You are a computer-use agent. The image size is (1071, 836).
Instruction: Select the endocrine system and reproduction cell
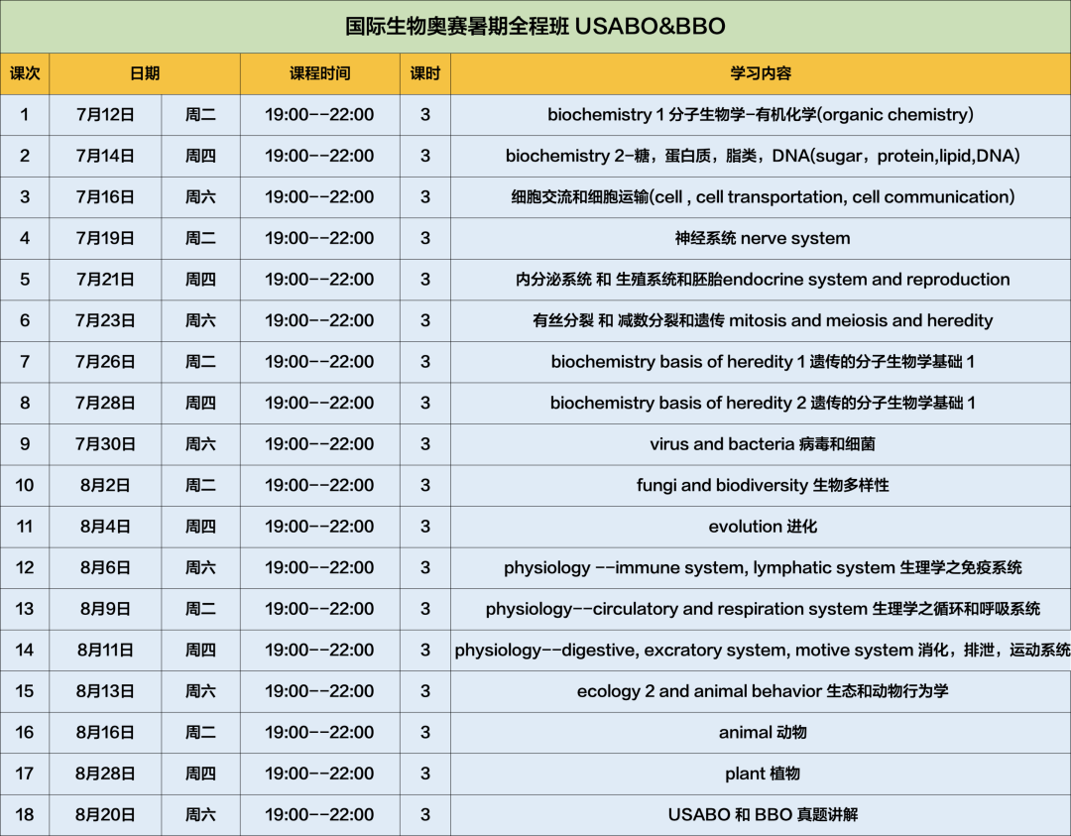tap(761, 280)
